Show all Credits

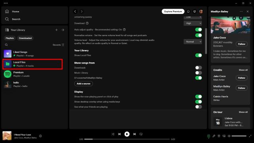[x=243, y=70]
